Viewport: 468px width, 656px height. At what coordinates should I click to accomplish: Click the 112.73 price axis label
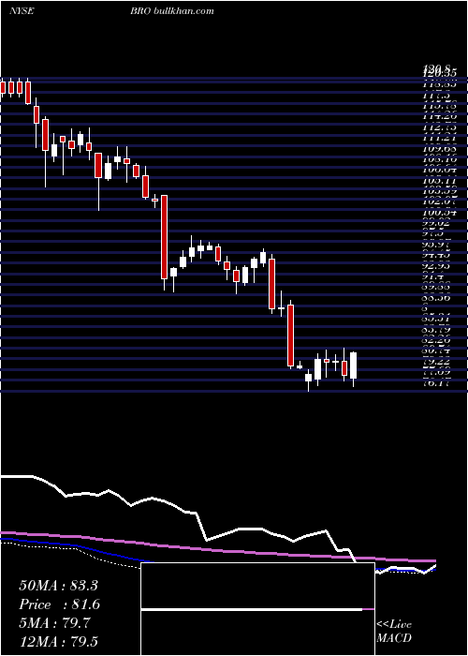pos(438,127)
